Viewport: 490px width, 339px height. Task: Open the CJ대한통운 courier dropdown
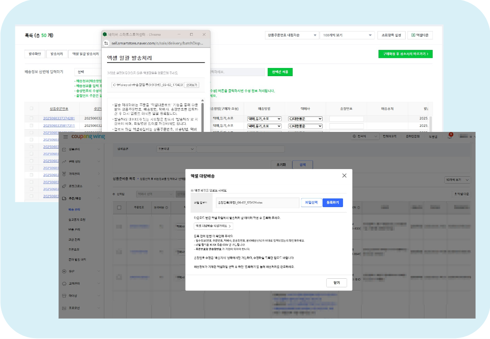pyautogui.click(x=305, y=119)
